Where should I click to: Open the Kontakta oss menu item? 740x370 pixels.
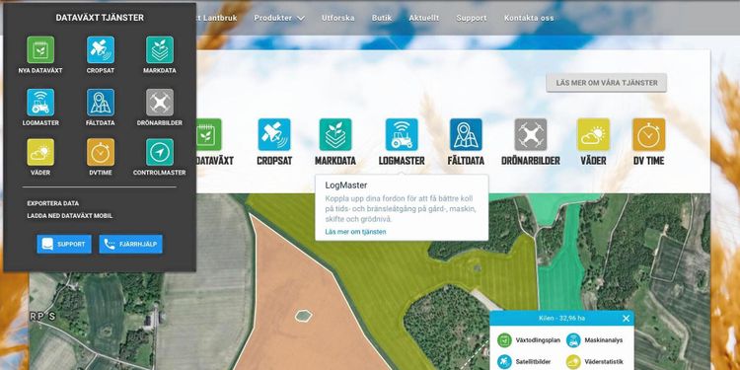529,18
